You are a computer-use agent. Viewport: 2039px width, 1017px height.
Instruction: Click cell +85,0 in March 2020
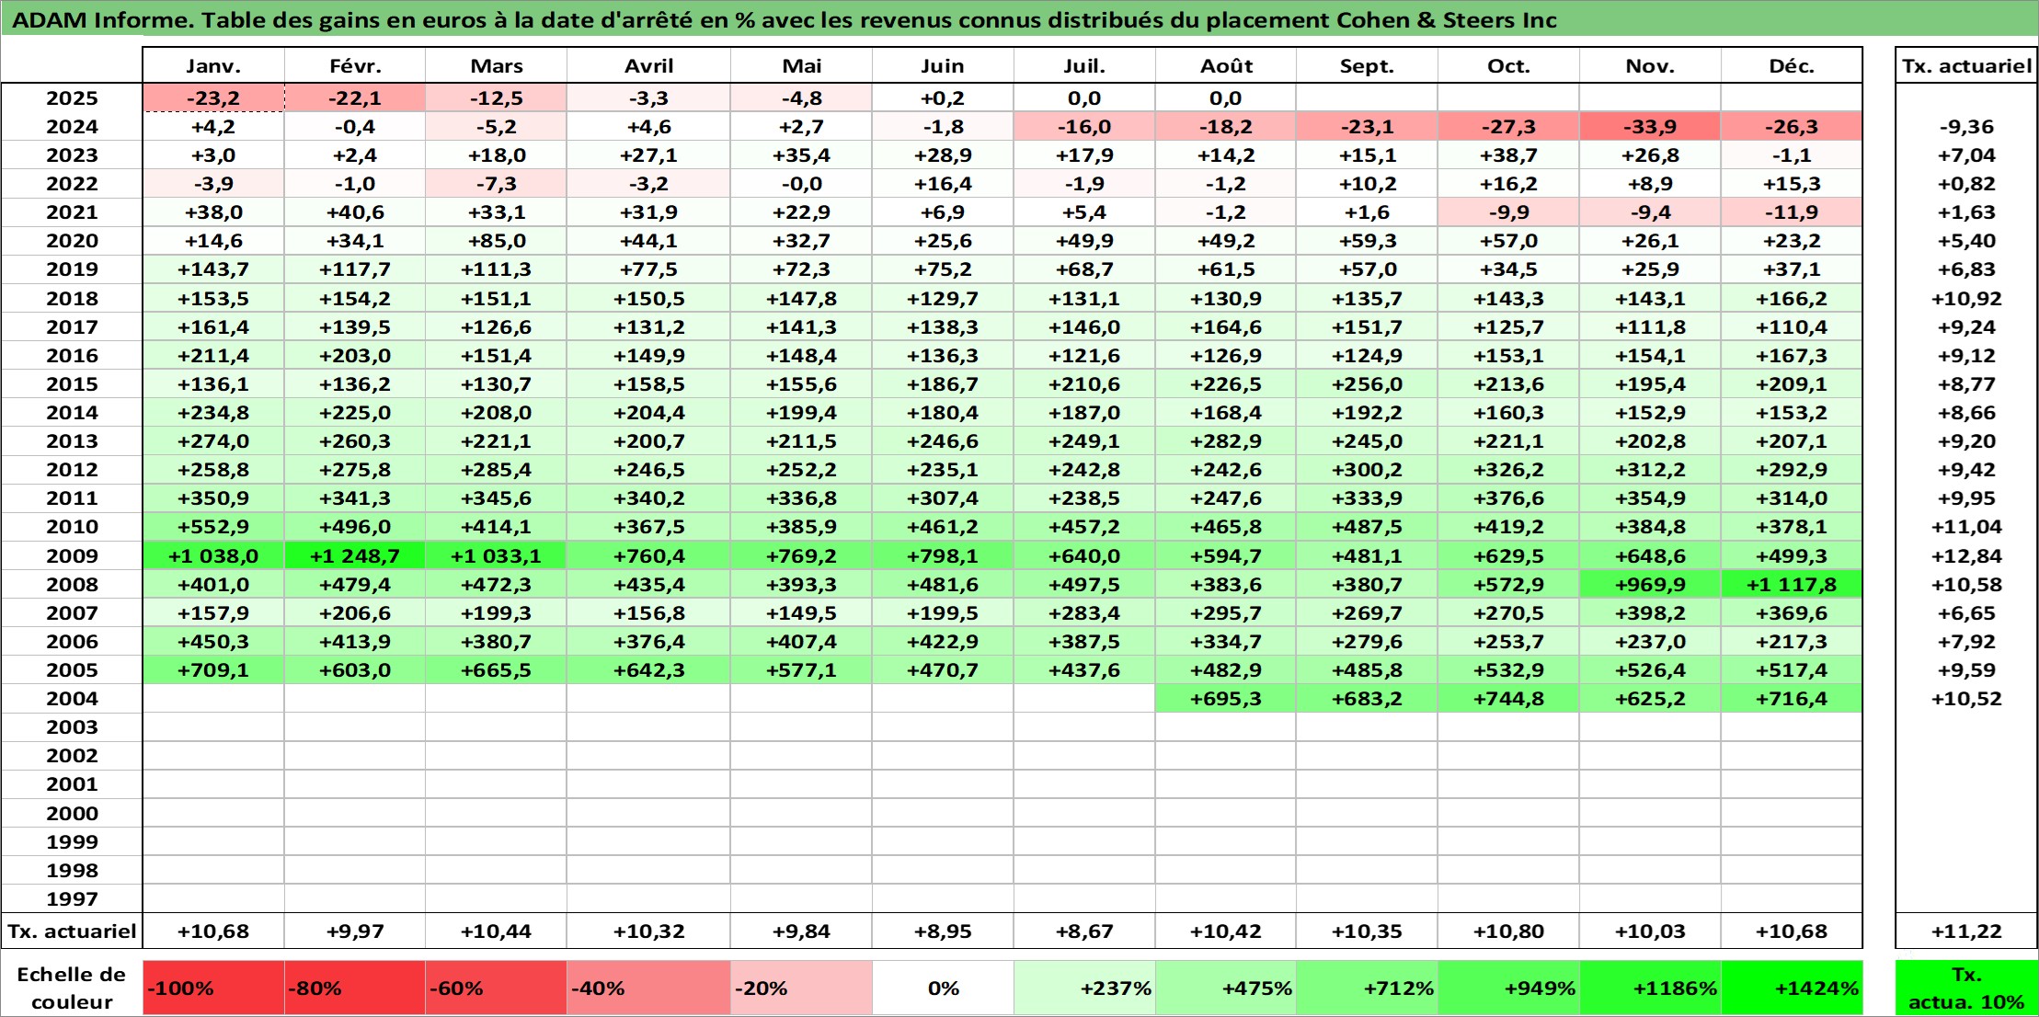click(497, 241)
